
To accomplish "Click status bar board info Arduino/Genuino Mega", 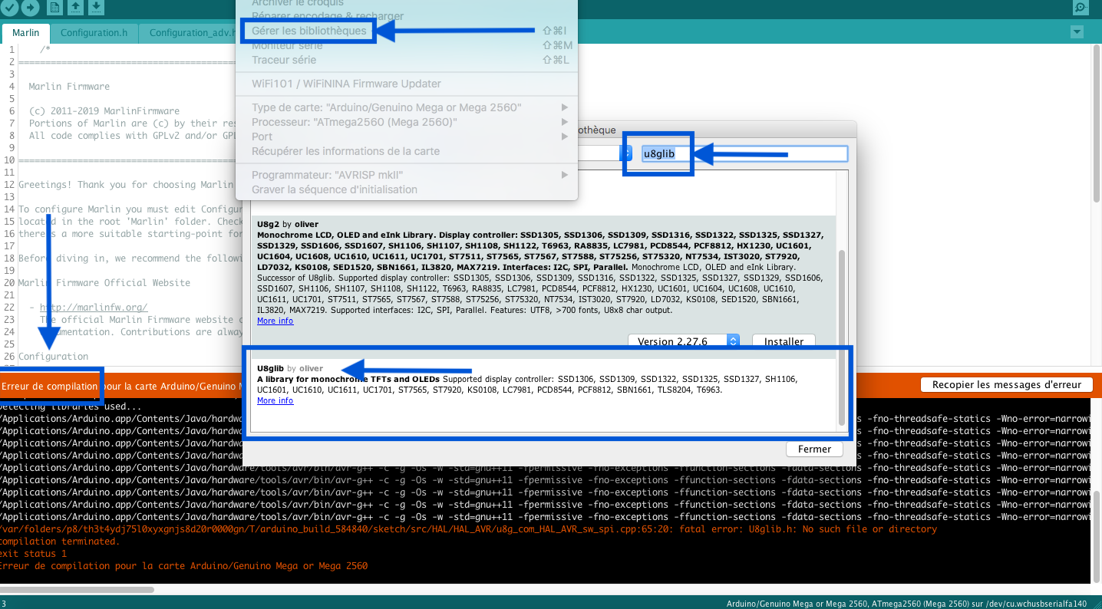I will pos(906,604).
